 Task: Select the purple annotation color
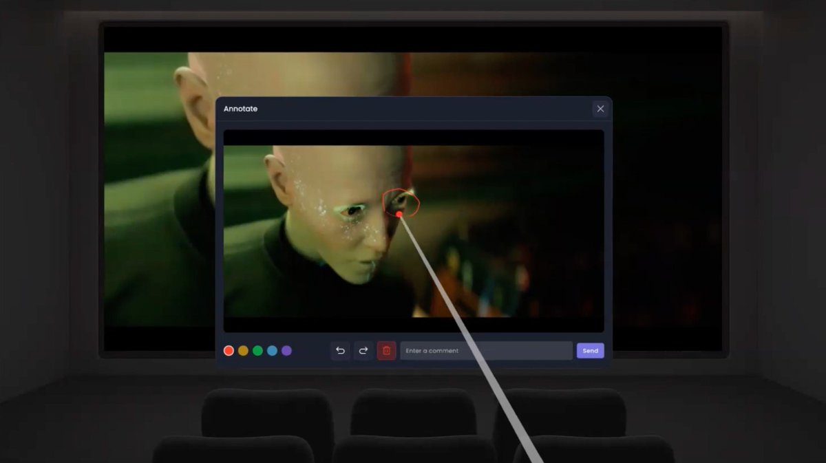pos(286,351)
